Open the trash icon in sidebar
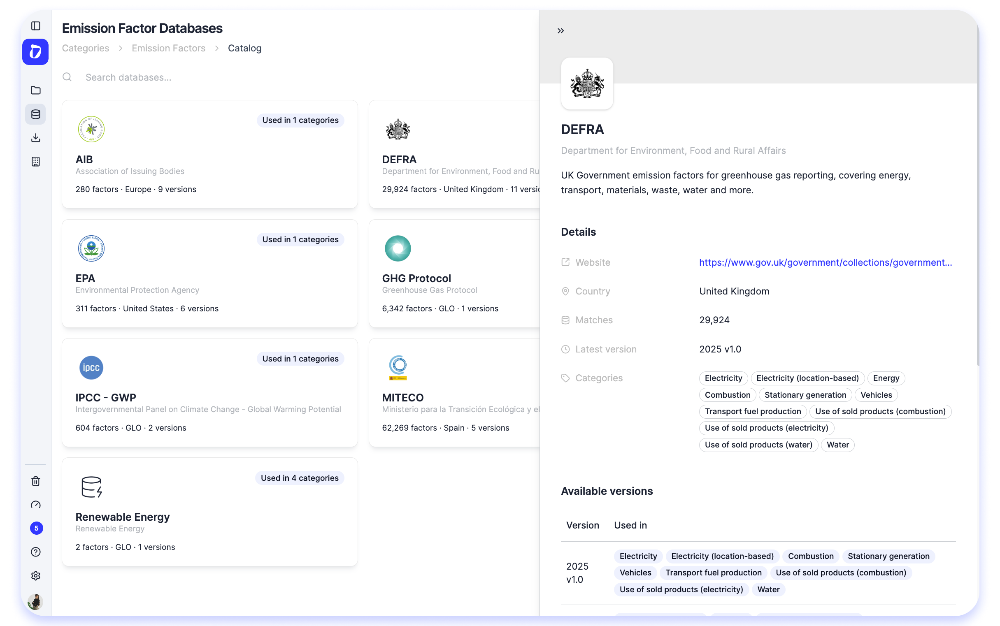 pyautogui.click(x=36, y=481)
